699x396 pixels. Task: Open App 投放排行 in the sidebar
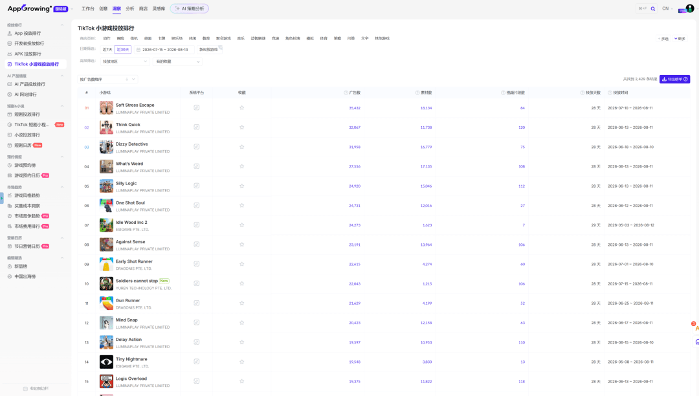(28, 34)
